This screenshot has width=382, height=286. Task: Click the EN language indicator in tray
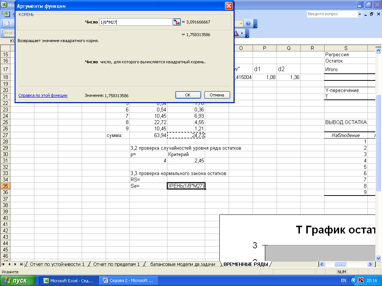pos(343,281)
